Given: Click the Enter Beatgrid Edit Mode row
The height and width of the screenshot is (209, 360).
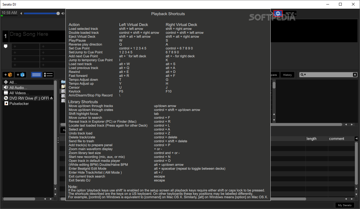Looking at the screenshot, I should (x=147, y=168).
